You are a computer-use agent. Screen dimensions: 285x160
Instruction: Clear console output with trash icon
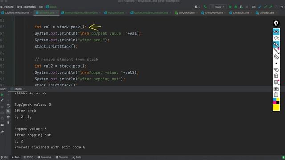click(8, 122)
